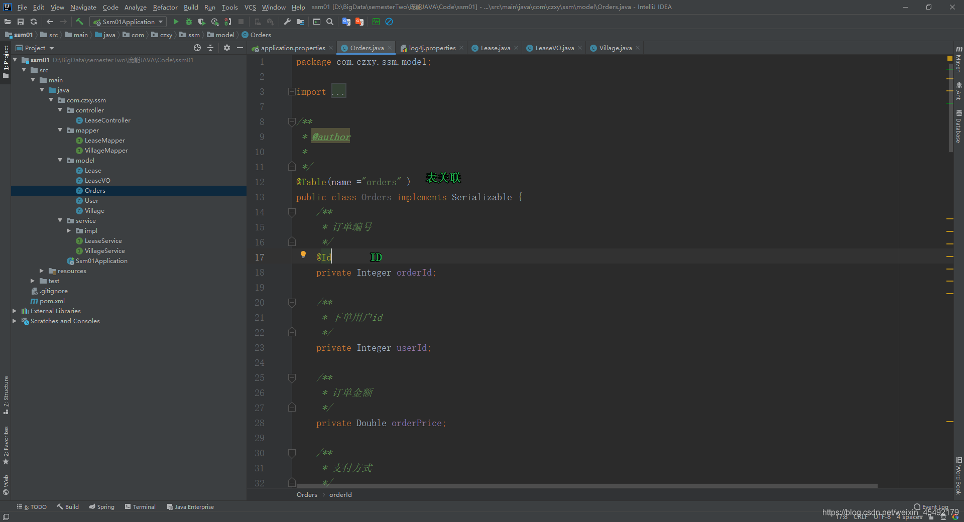This screenshot has width=964, height=522.
Task: Open Settings via the wrench icon
Action: (x=287, y=22)
